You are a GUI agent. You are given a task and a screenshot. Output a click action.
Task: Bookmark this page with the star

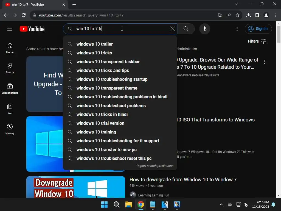(x=237, y=15)
